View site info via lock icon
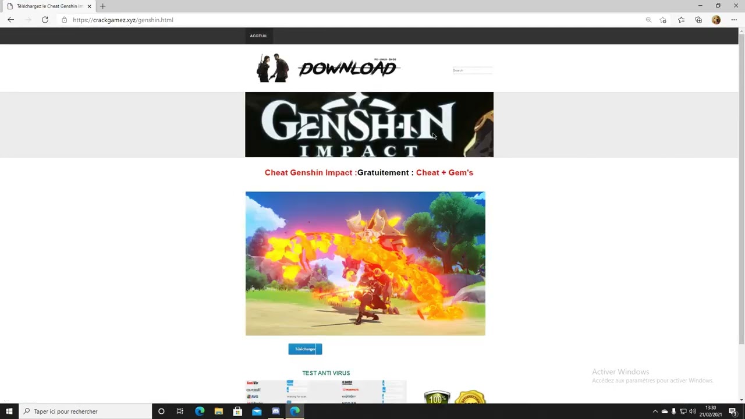Screen dimensions: 745x419 [64, 20]
